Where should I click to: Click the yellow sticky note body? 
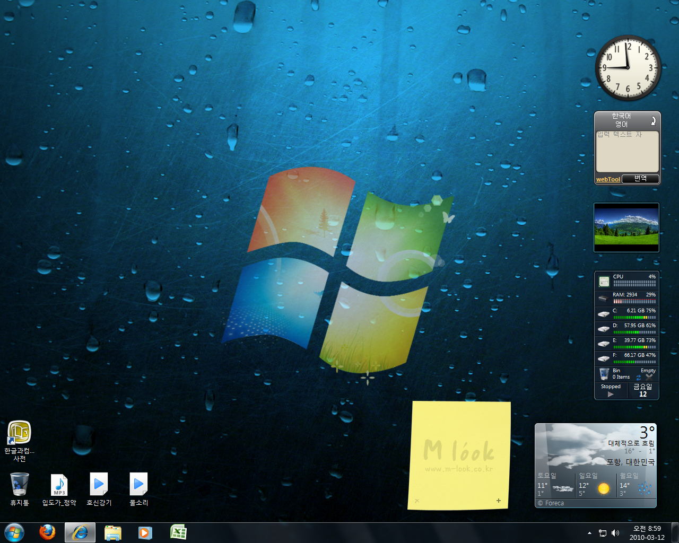pos(459,455)
